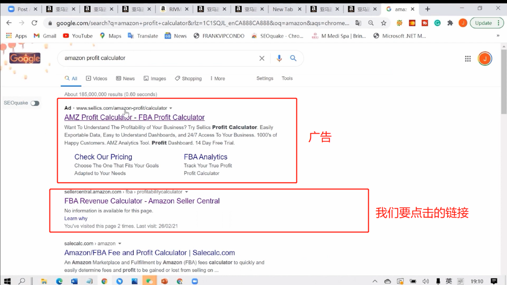The image size is (507, 285).
Task: Open the Shopping search tab
Action: pyautogui.click(x=188, y=78)
